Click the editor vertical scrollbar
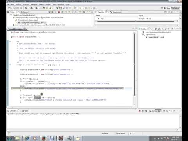Screen dimensions: 188x141 (134, 65)
